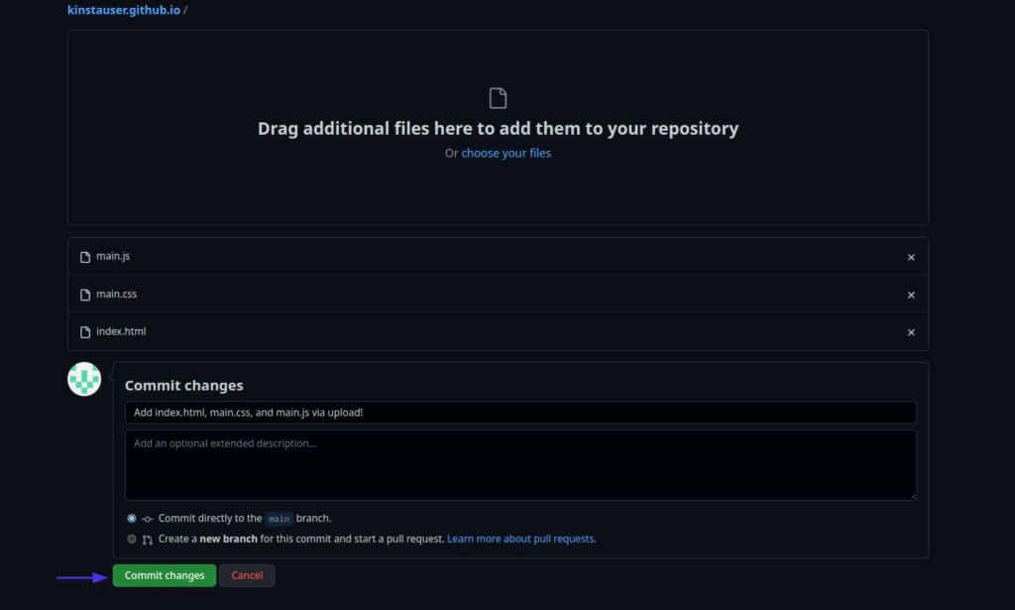
Task: Select create a new branch option
Action: pos(132,540)
